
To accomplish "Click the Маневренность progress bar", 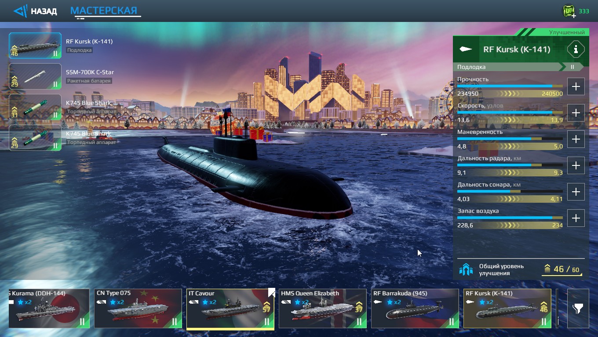I will 510,139.
